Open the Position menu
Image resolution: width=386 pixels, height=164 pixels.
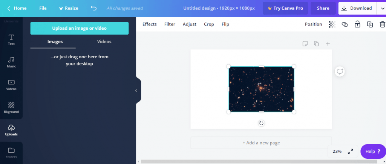pos(313,24)
